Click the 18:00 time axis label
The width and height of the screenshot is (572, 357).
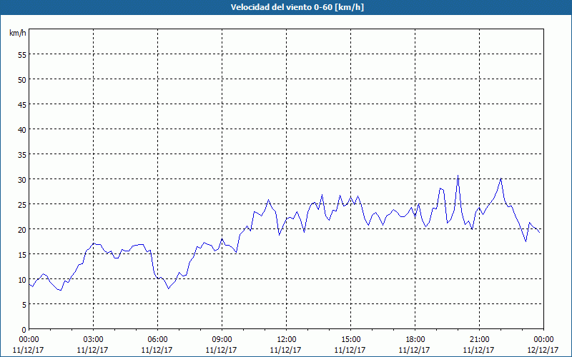415,340
